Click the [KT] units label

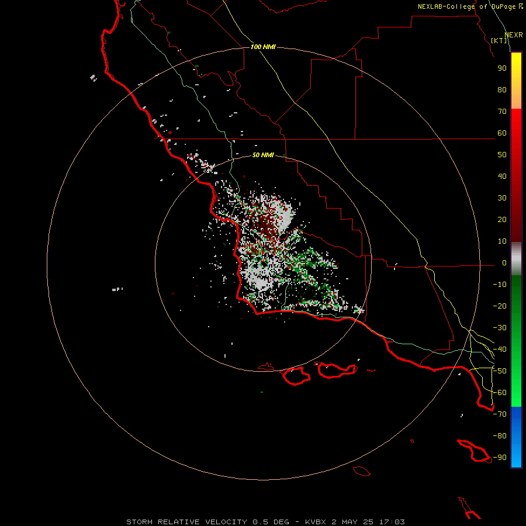click(499, 40)
